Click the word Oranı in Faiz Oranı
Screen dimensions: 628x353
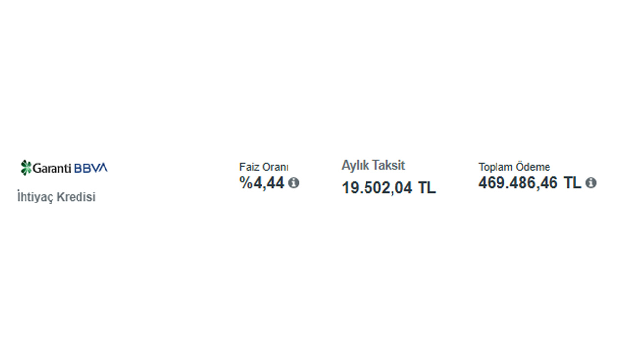[x=275, y=167]
